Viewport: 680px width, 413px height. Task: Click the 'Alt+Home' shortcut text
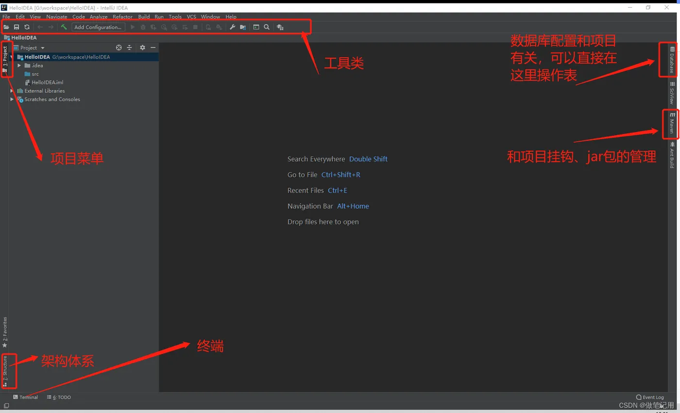[x=353, y=206]
